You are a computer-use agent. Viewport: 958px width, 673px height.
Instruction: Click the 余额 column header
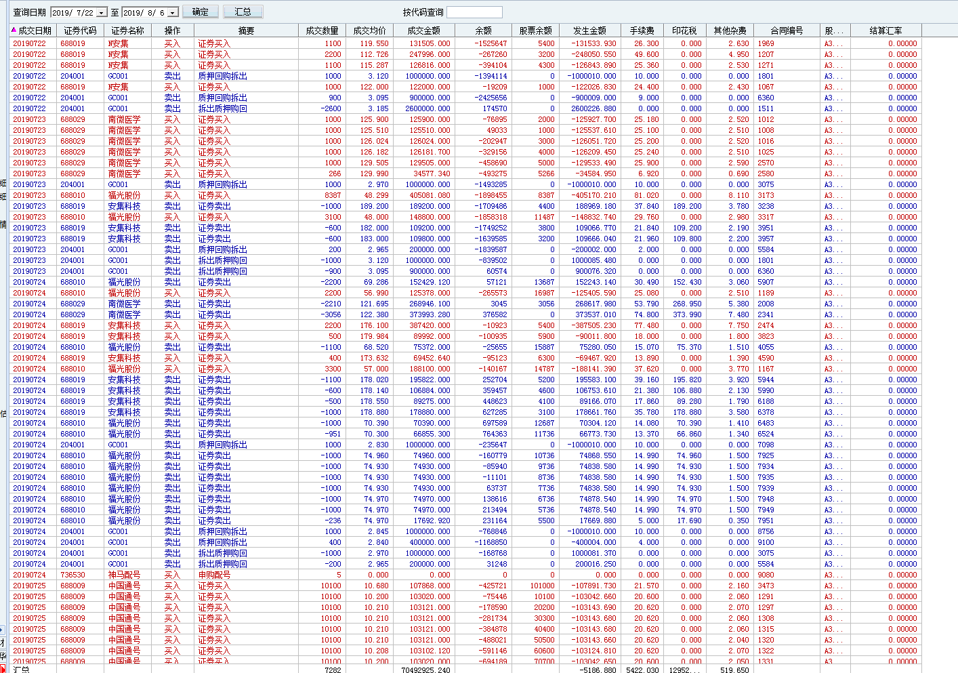(483, 30)
